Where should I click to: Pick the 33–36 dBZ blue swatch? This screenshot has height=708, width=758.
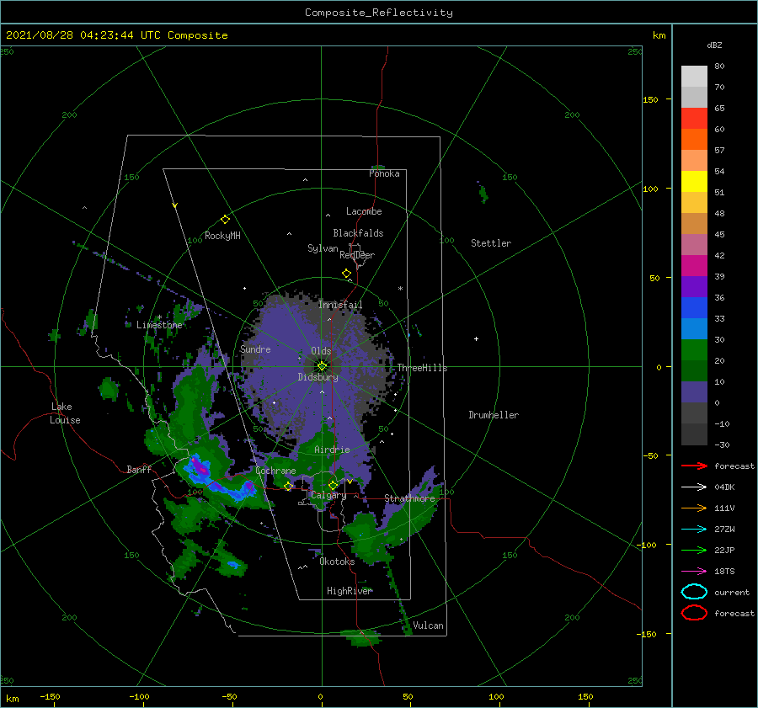coord(694,307)
